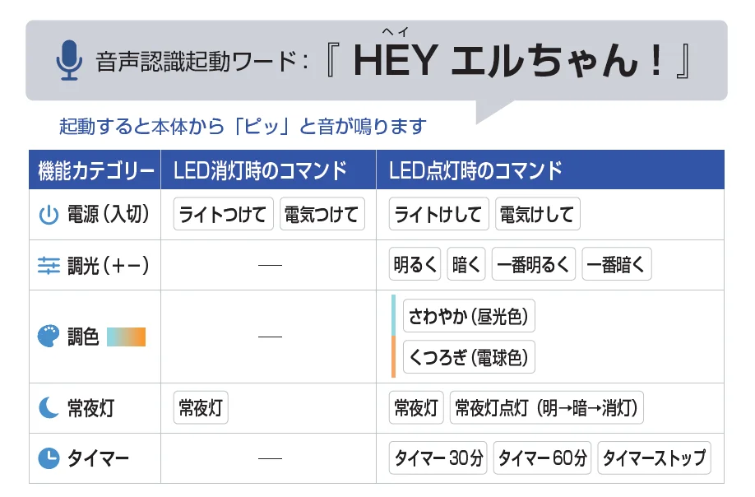Screen dimensions: 755x497
Task: Choose the タイマー30分 command chip
Action: coord(438,458)
